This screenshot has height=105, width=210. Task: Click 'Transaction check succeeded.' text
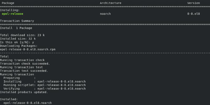tap(25, 64)
